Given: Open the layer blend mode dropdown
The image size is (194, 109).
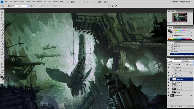Looking at the screenshot, I should coord(175,61).
